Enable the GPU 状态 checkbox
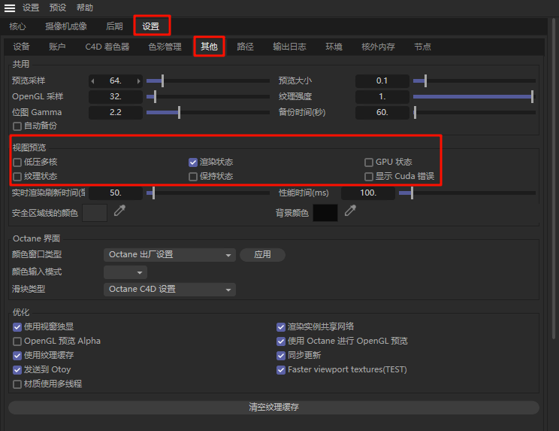 click(x=369, y=162)
